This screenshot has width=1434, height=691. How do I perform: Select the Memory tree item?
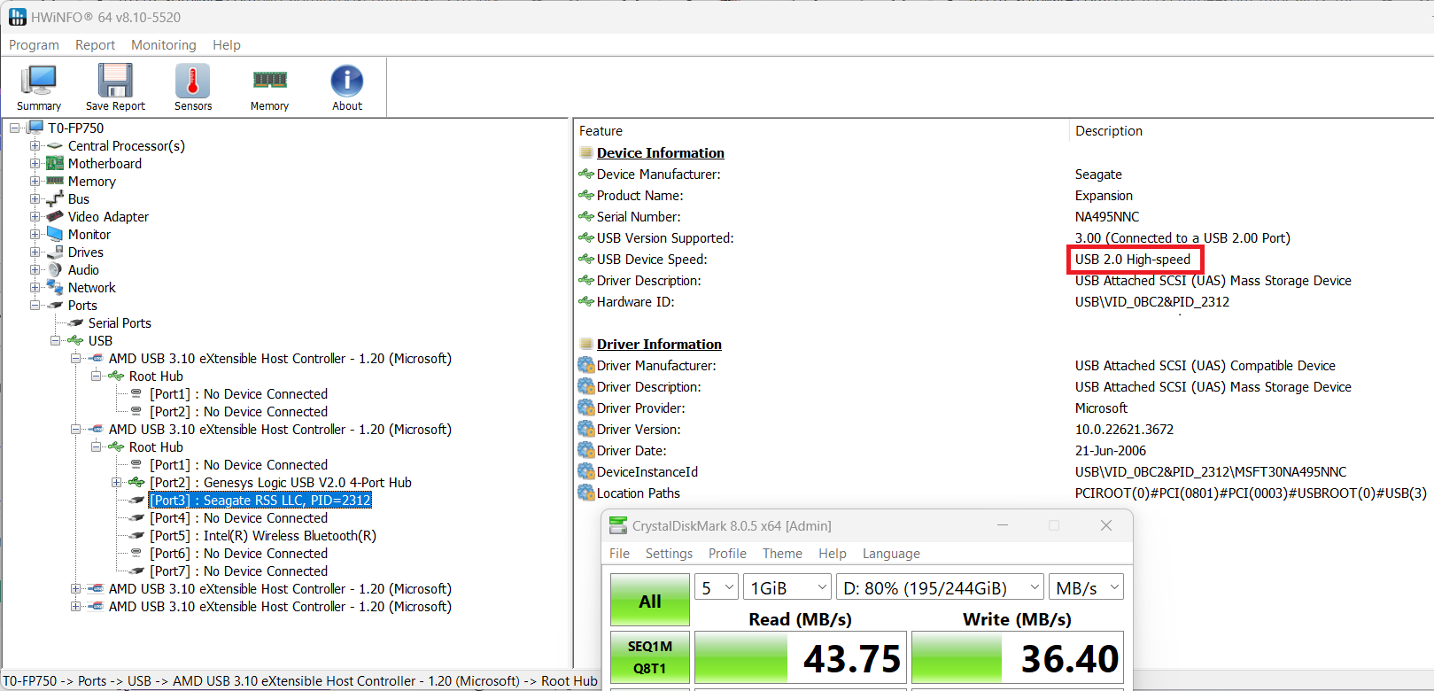click(x=92, y=182)
